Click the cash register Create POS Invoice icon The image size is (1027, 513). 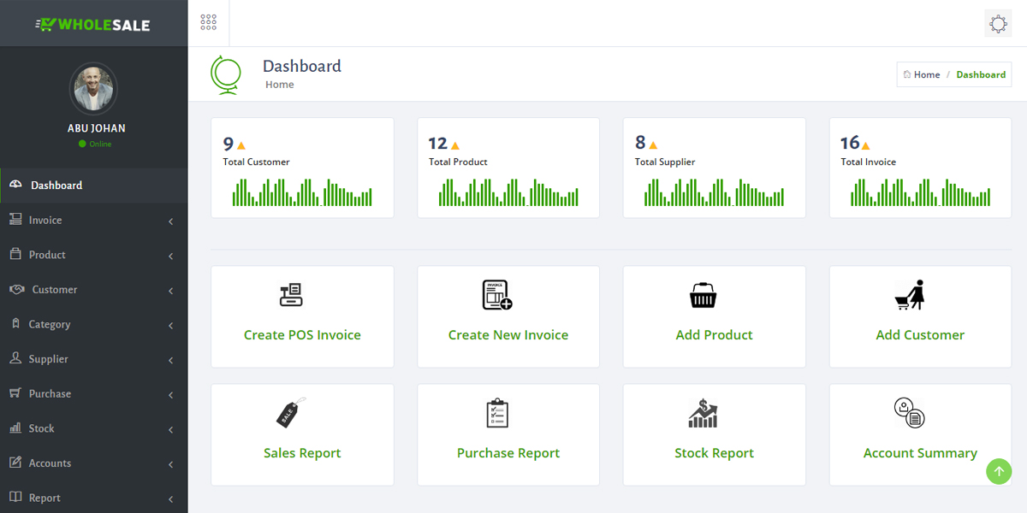(291, 295)
